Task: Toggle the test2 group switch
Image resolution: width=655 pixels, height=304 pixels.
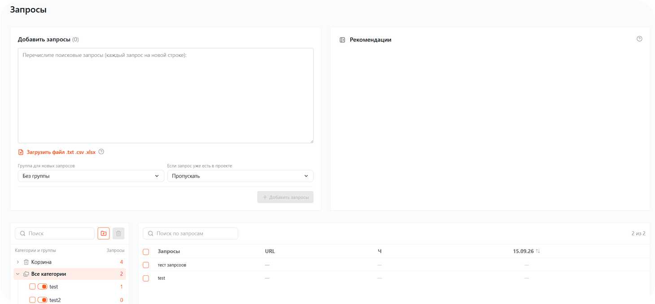Action: 42,300
